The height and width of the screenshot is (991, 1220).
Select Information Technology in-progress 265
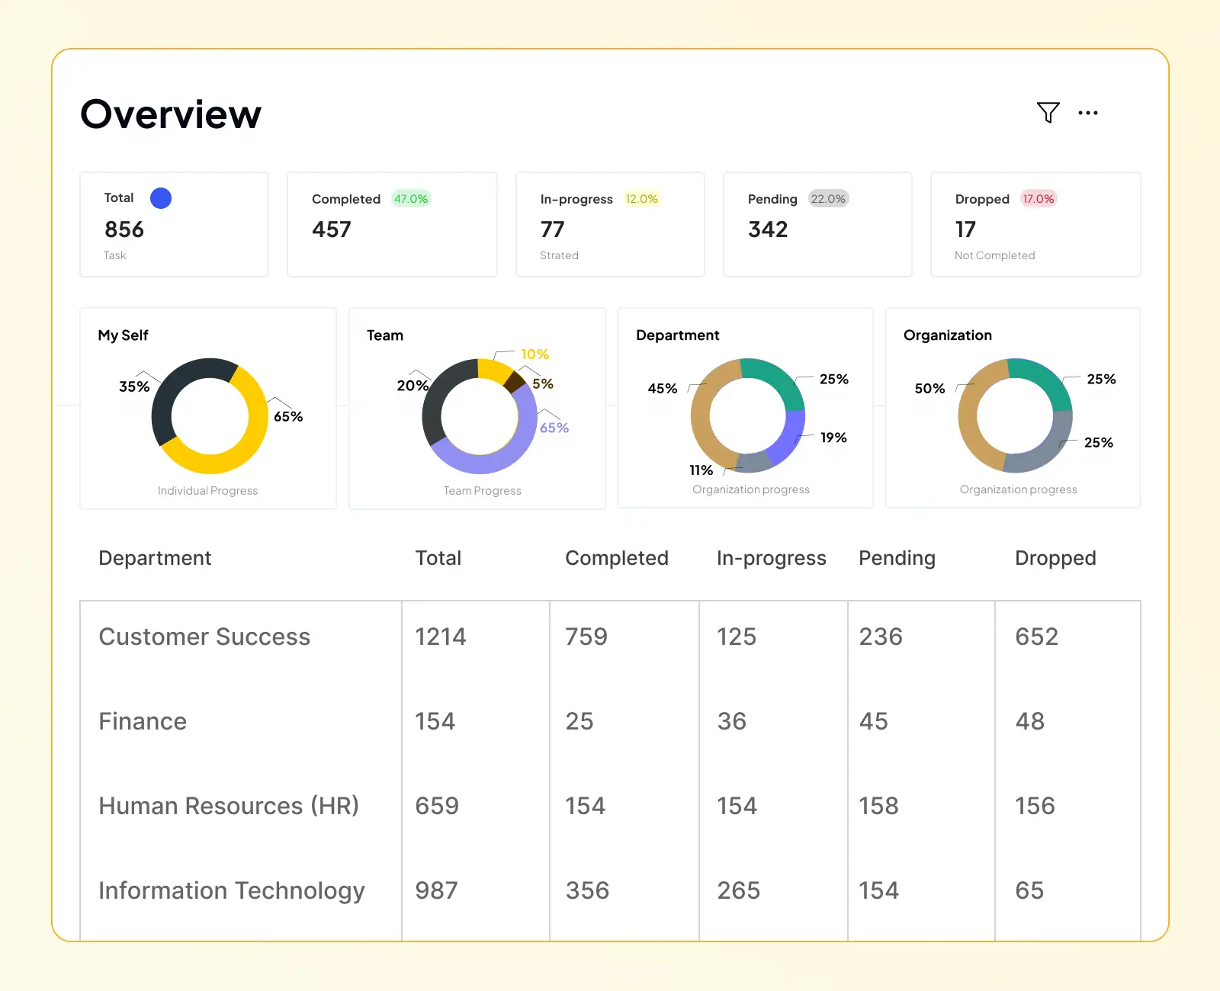(739, 890)
